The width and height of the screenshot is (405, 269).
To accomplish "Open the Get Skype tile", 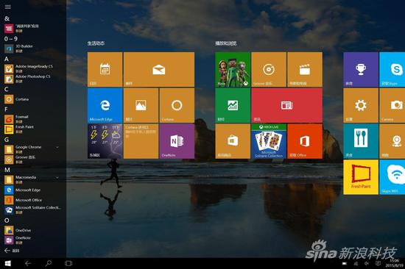I will [x=392, y=69].
